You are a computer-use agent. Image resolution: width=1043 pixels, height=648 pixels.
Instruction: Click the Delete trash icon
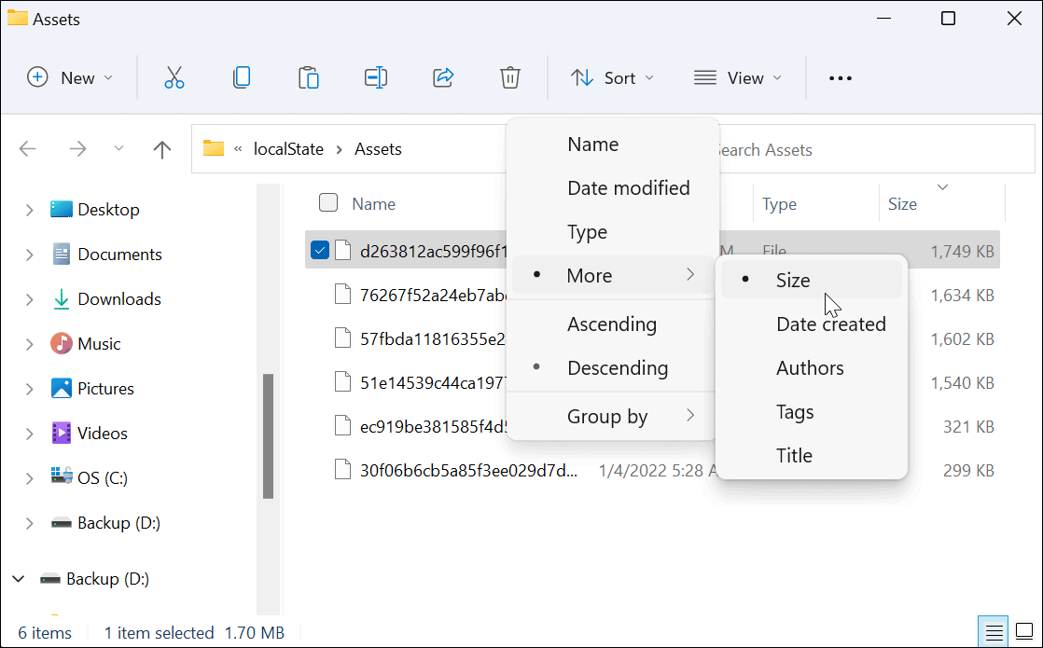509,77
